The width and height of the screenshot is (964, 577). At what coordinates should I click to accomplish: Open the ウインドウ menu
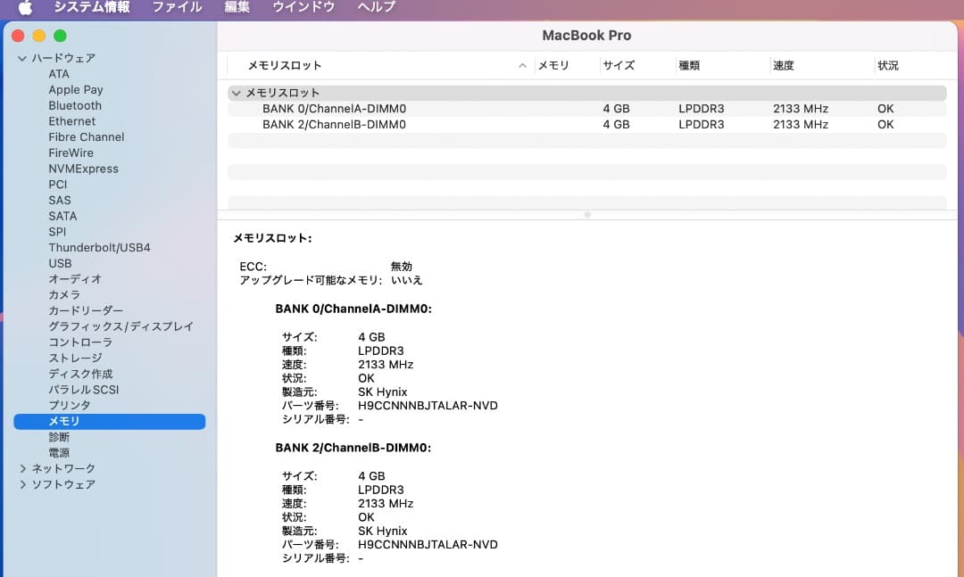click(x=303, y=8)
